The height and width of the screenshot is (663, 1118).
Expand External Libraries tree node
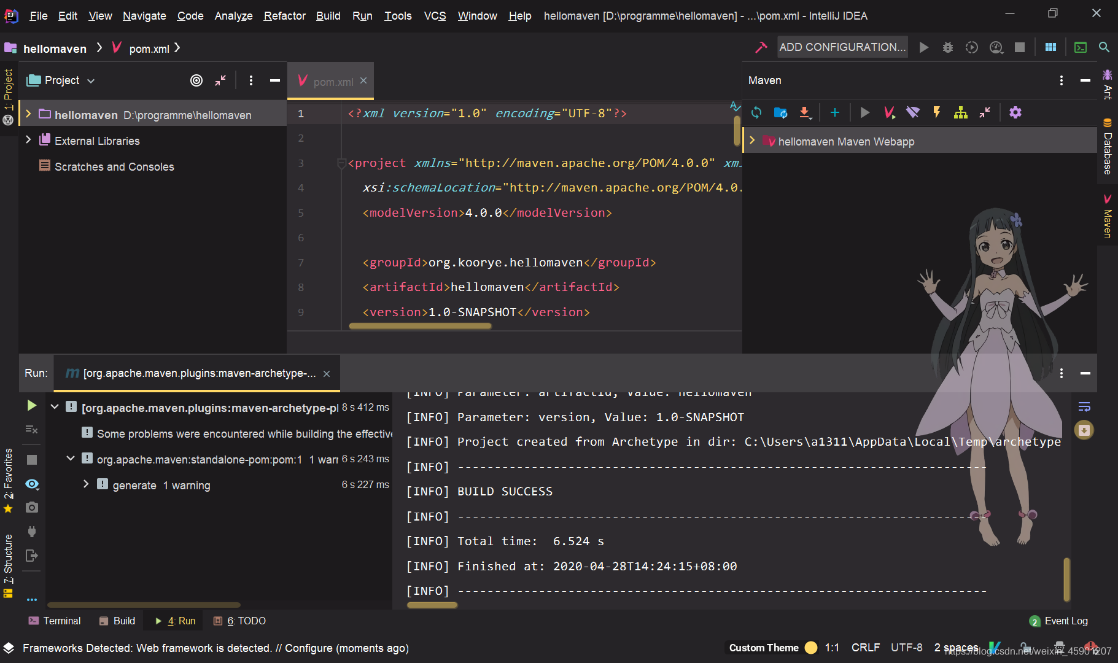28,140
